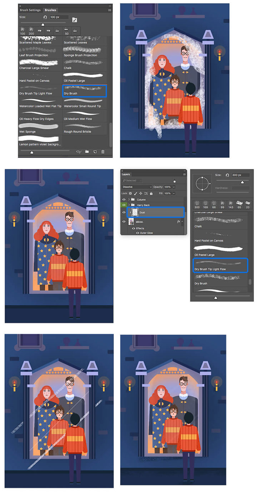
Task: Lock all with padlock icon
Action: tap(151, 193)
